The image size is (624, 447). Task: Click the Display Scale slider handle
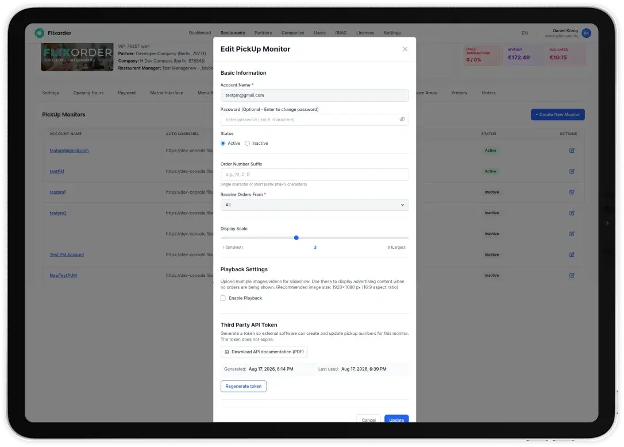click(296, 238)
